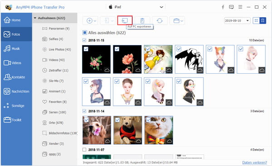Image resolution: width=272 pixels, height=166 pixels.
Task: Open the Toolkit sidebar tab
Action: (16, 120)
